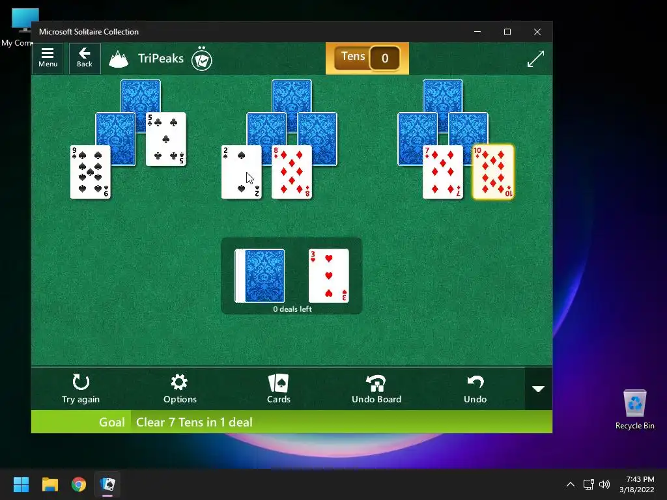Toggle full screen with the diagonal arrow

pyautogui.click(x=535, y=59)
